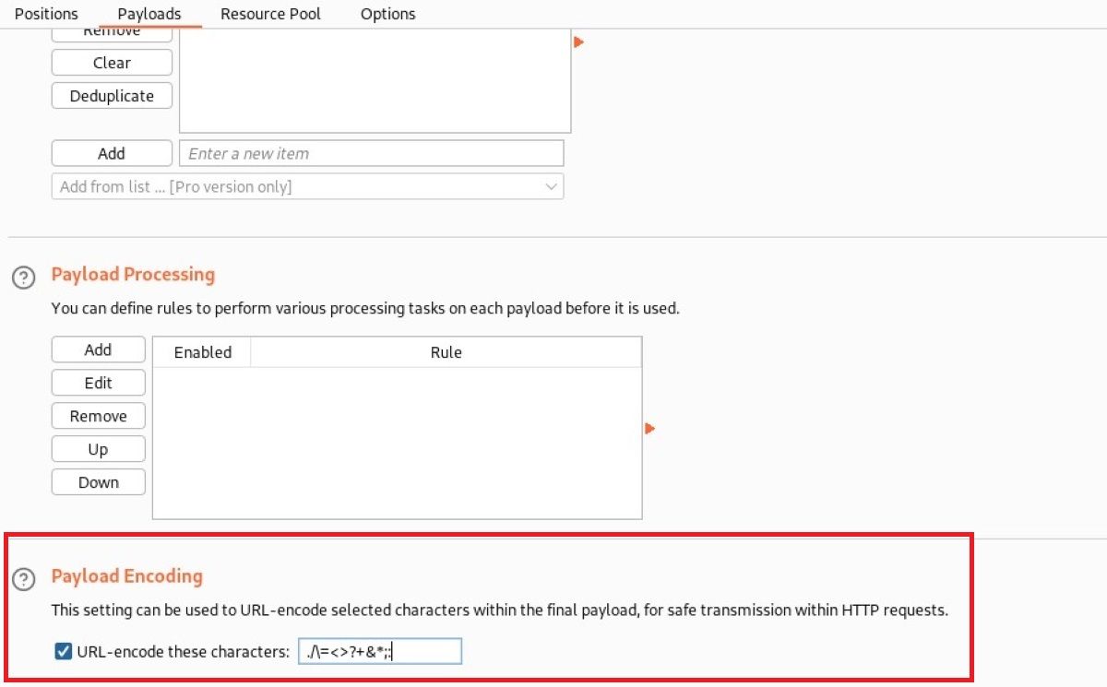This screenshot has width=1107, height=687.
Task: Click the Enter a new item field
Action: [x=371, y=152]
